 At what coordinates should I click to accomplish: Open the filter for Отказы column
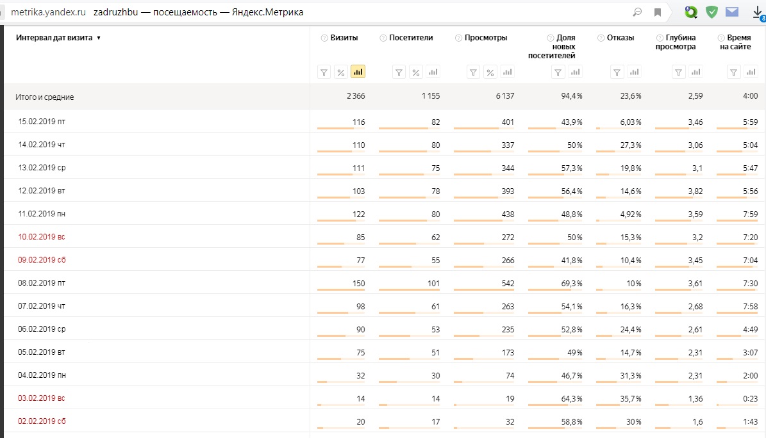click(617, 72)
